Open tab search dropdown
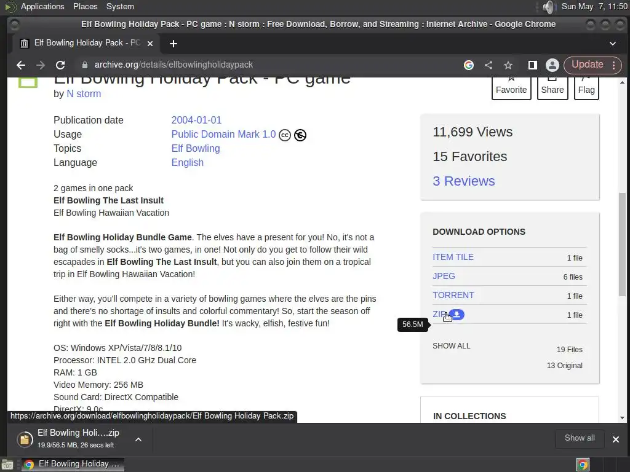The width and height of the screenshot is (630, 472). coord(612,44)
